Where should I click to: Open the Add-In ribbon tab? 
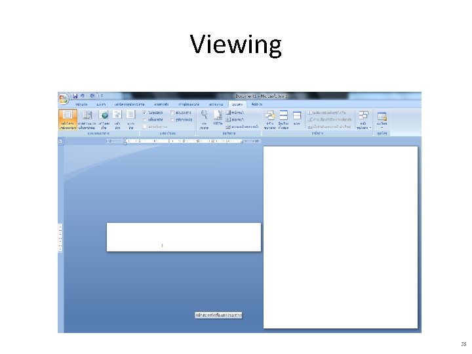(x=257, y=104)
